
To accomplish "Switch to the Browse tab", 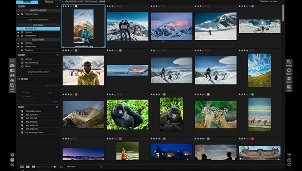I will [x=27, y=2].
